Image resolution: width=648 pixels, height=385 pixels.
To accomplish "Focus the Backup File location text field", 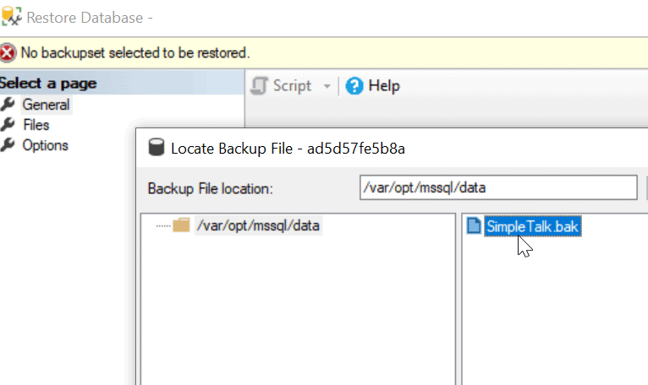I will tap(497, 187).
